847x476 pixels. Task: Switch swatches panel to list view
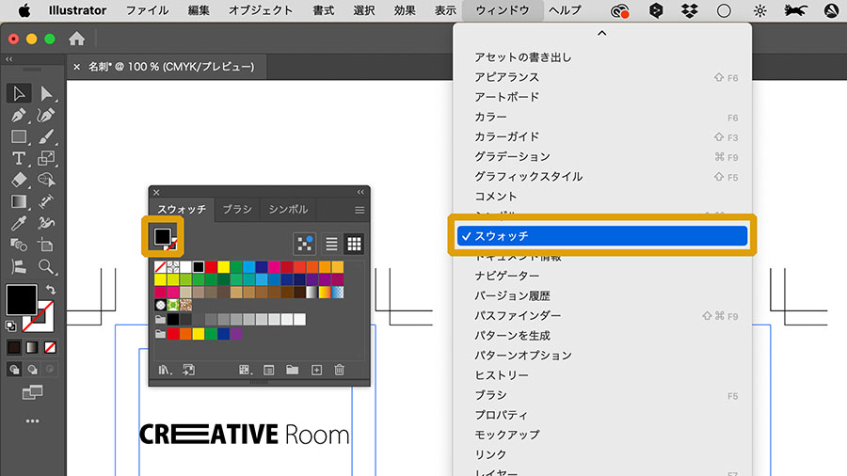(x=331, y=244)
